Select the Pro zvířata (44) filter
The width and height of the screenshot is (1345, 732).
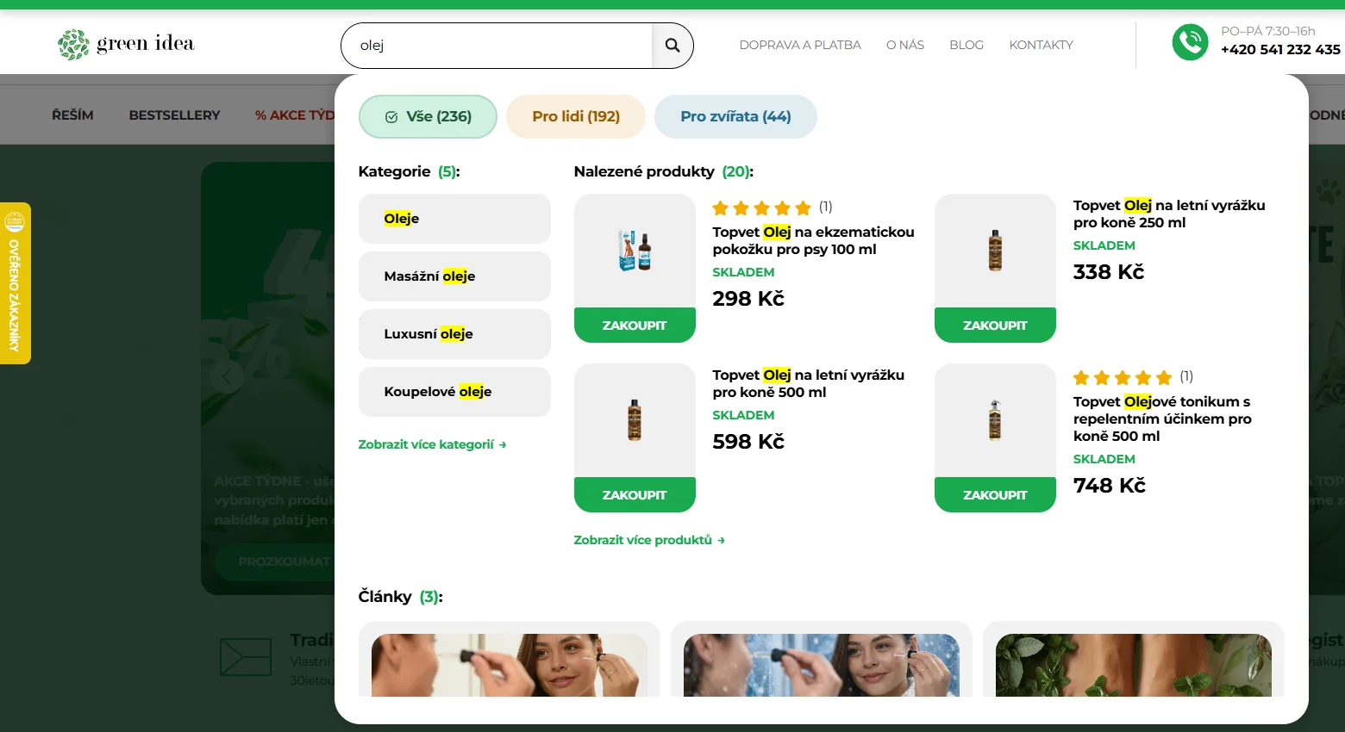735,116
